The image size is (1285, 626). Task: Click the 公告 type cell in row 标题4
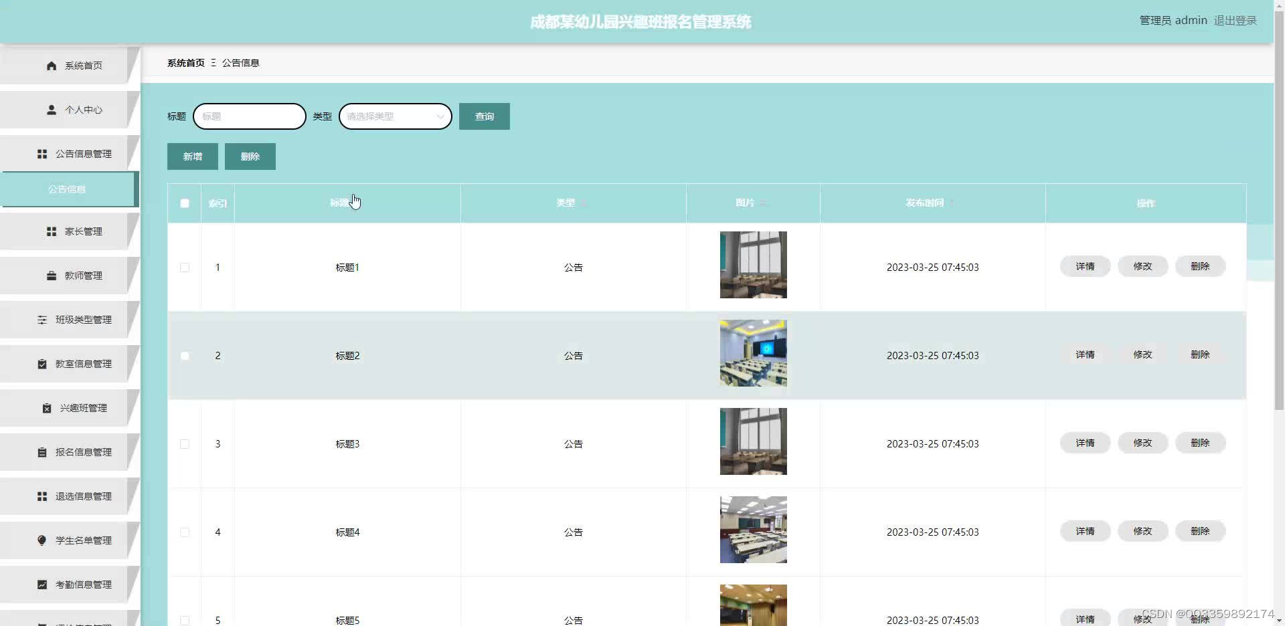[574, 532]
